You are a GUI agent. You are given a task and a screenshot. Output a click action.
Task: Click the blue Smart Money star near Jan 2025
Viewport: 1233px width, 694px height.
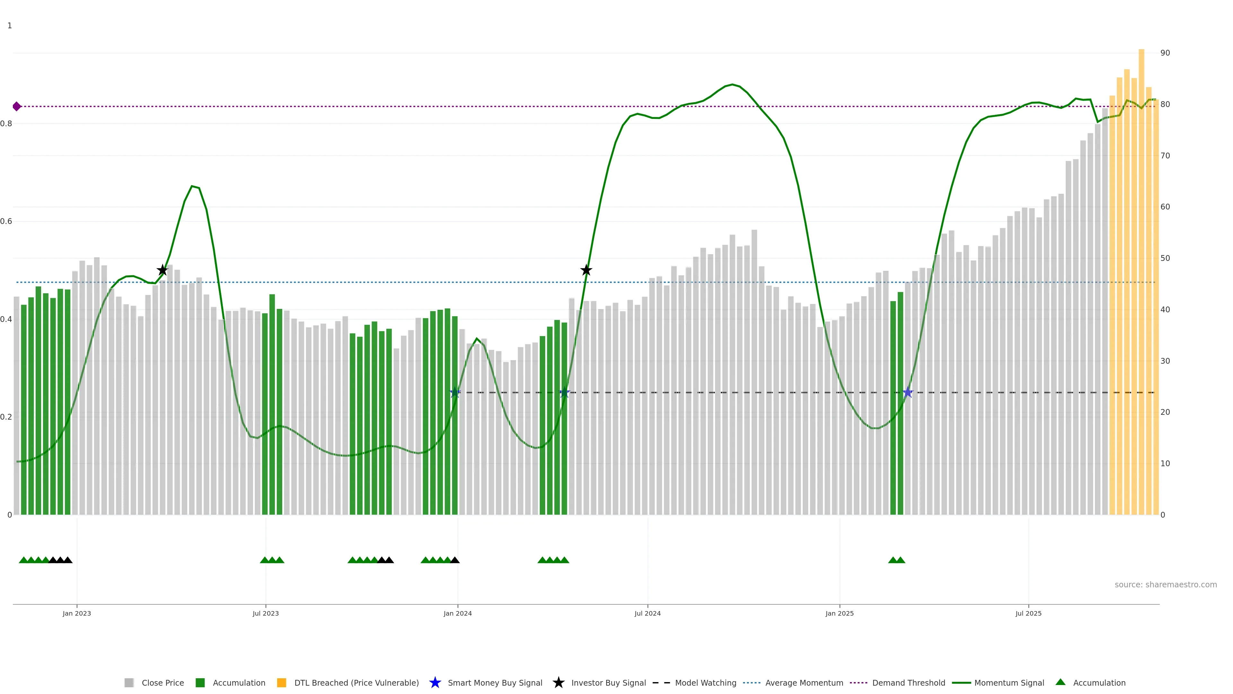point(907,393)
